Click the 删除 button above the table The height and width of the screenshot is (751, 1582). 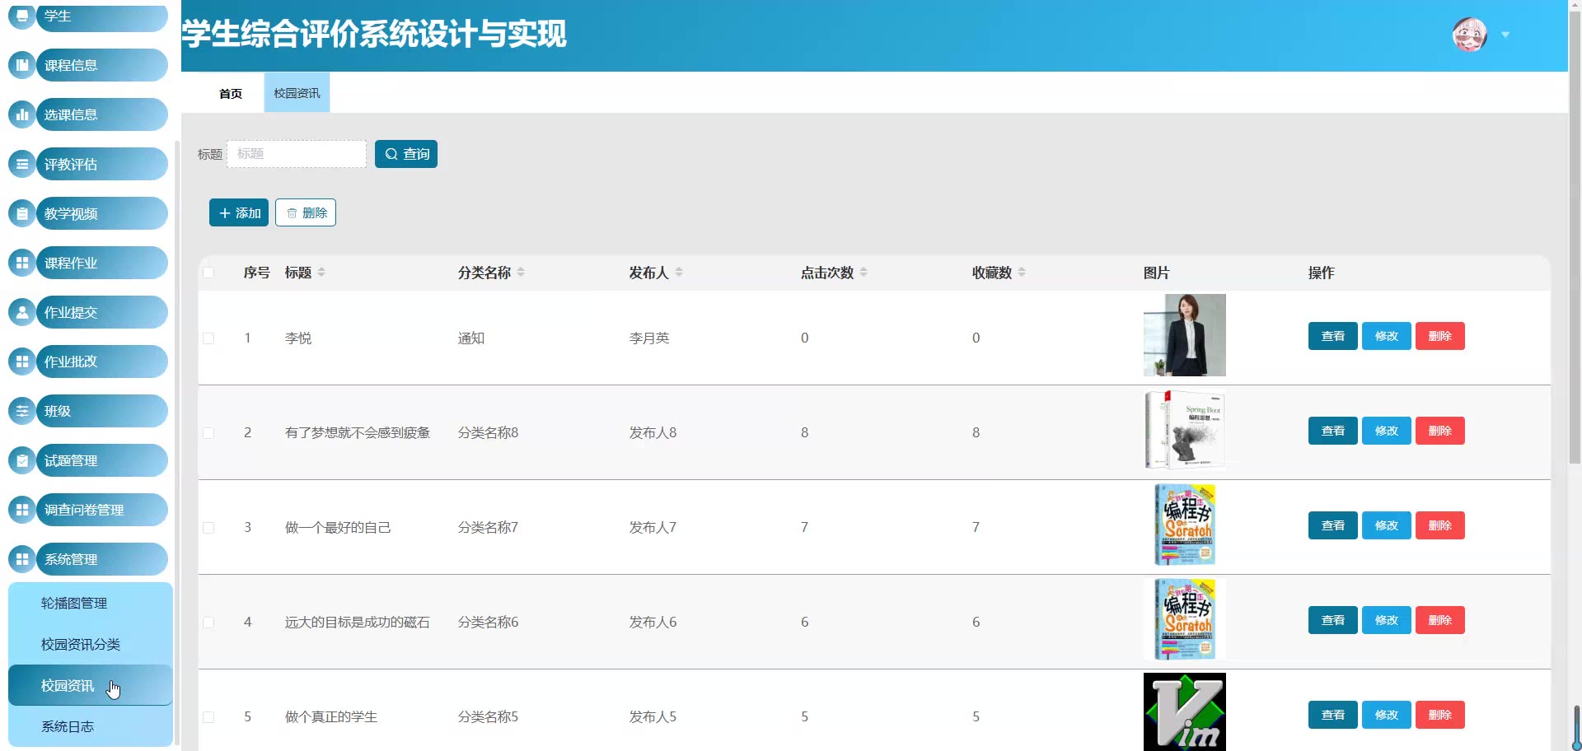pyautogui.click(x=306, y=212)
